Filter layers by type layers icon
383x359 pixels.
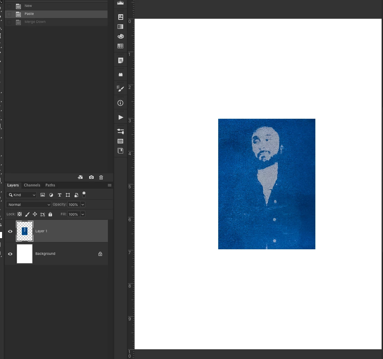click(60, 195)
